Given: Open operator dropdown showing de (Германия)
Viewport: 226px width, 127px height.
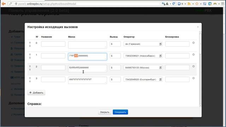Looking at the screenshot, I should pyautogui.click(x=143, y=44).
